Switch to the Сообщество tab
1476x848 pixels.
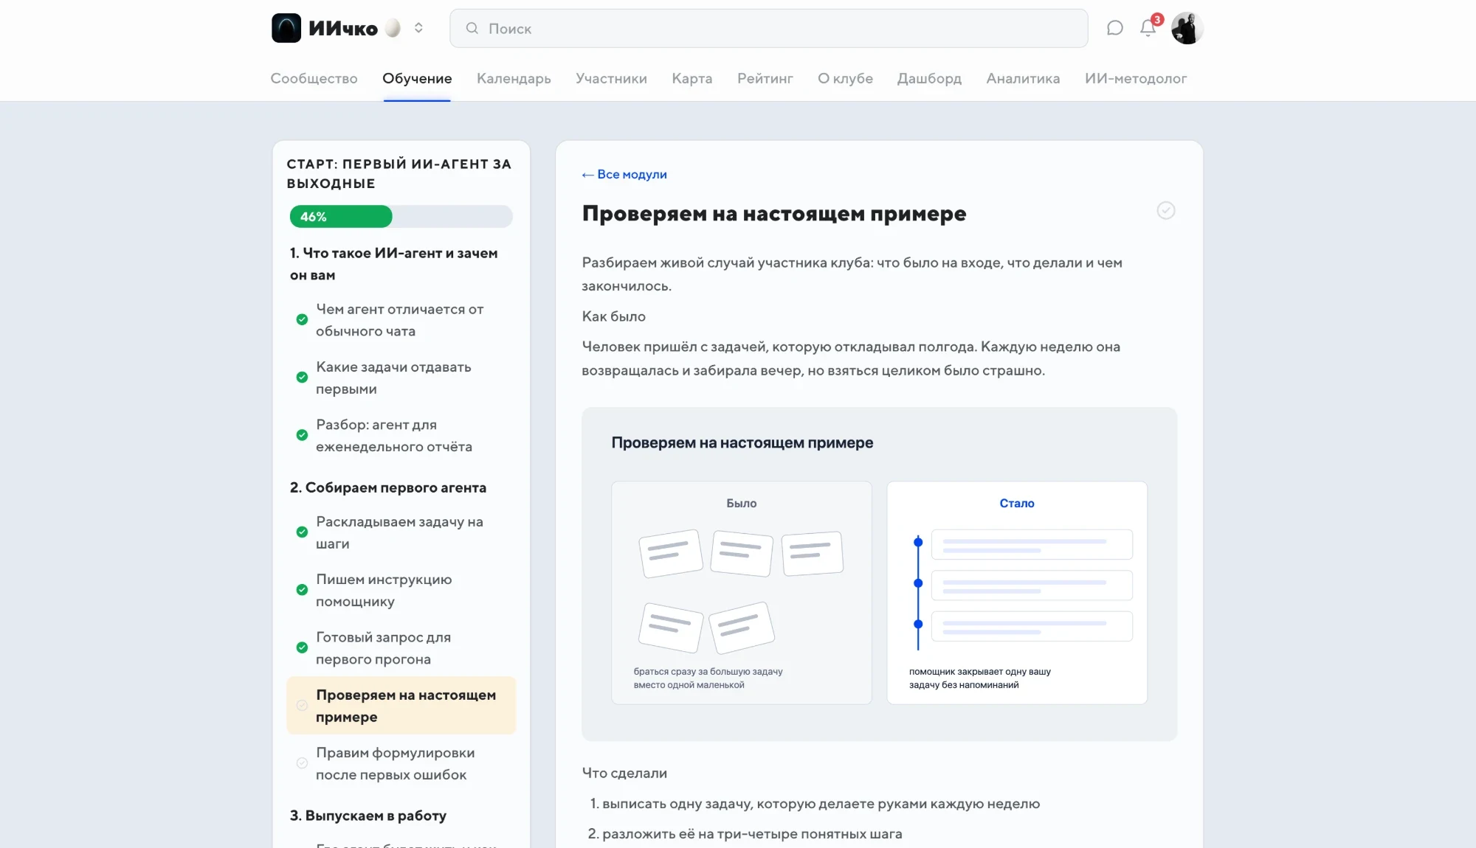314,78
